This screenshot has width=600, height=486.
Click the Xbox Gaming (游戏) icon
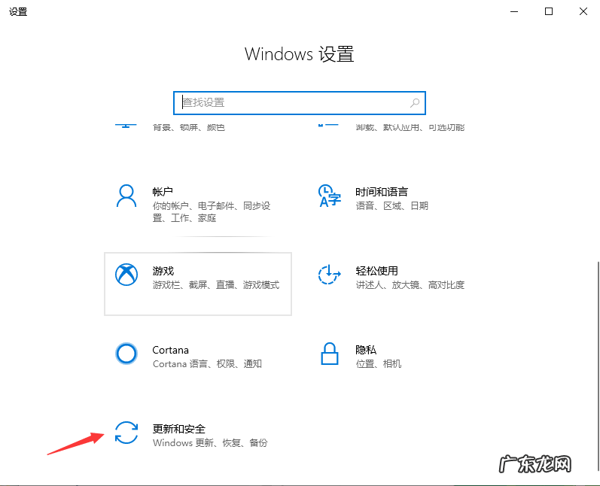pos(126,275)
